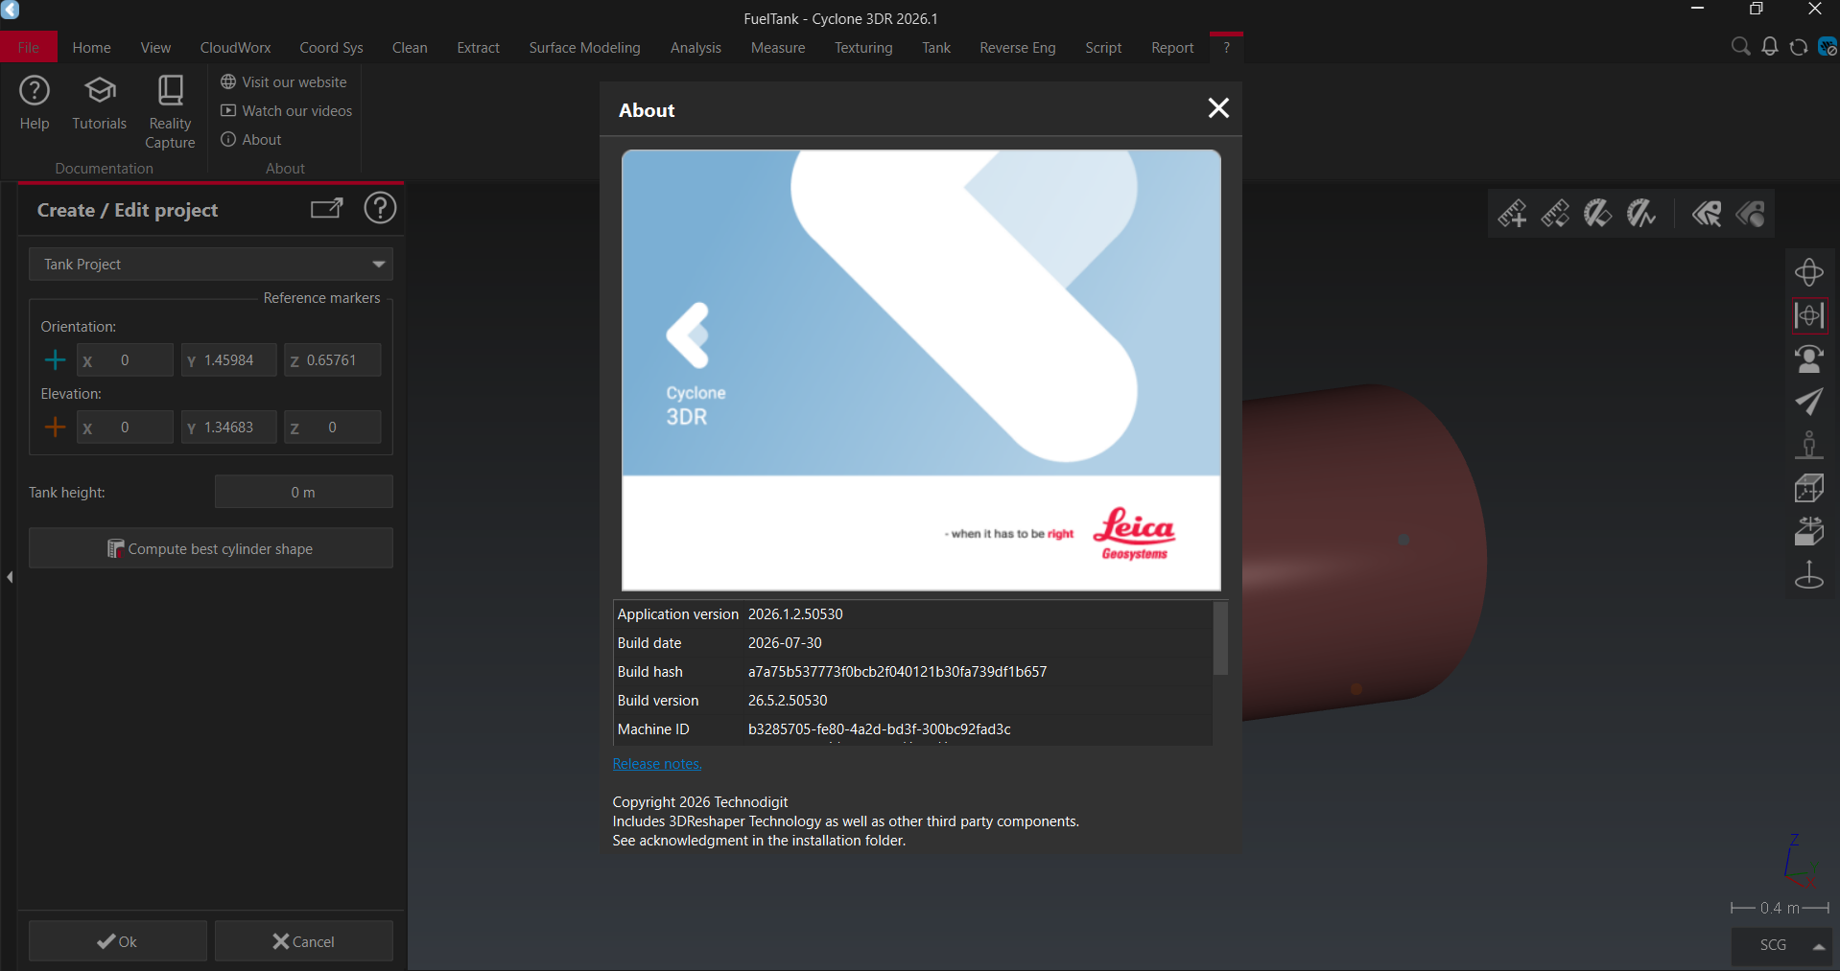The image size is (1840, 971).
Task: Switch to the Tank tab
Action: point(936,48)
